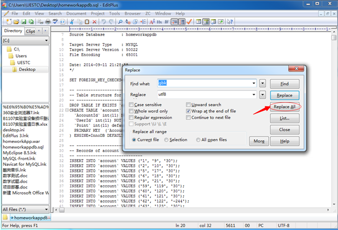The height and width of the screenshot is (230, 338).
Task: Click the Print icon in toolbar
Action: pyautogui.click(x=48, y=21)
